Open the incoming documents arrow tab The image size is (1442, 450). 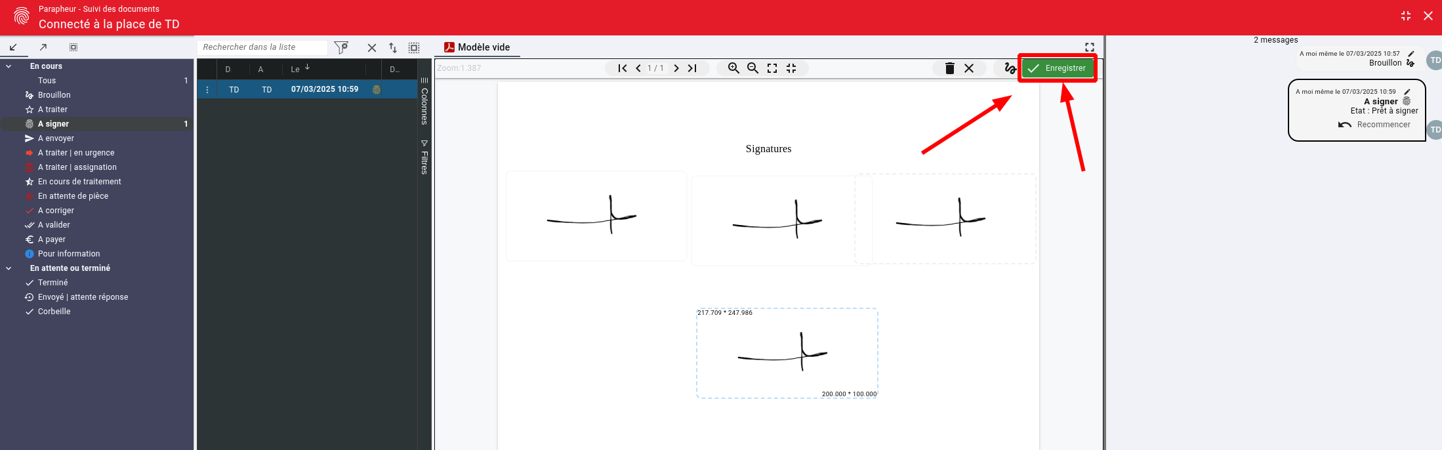click(x=13, y=47)
